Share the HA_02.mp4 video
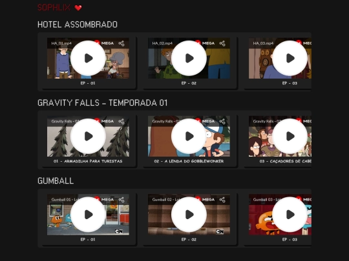Viewport: 349px width, 261px height. pyautogui.click(x=222, y=43)
